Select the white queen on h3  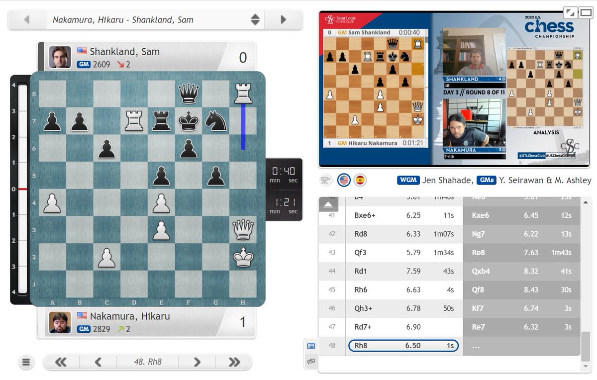(243, 230)
